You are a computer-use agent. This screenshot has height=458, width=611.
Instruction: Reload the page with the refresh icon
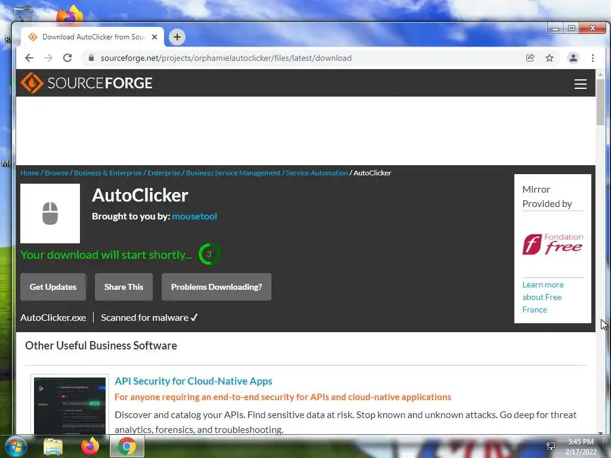(x=67, y=58)
